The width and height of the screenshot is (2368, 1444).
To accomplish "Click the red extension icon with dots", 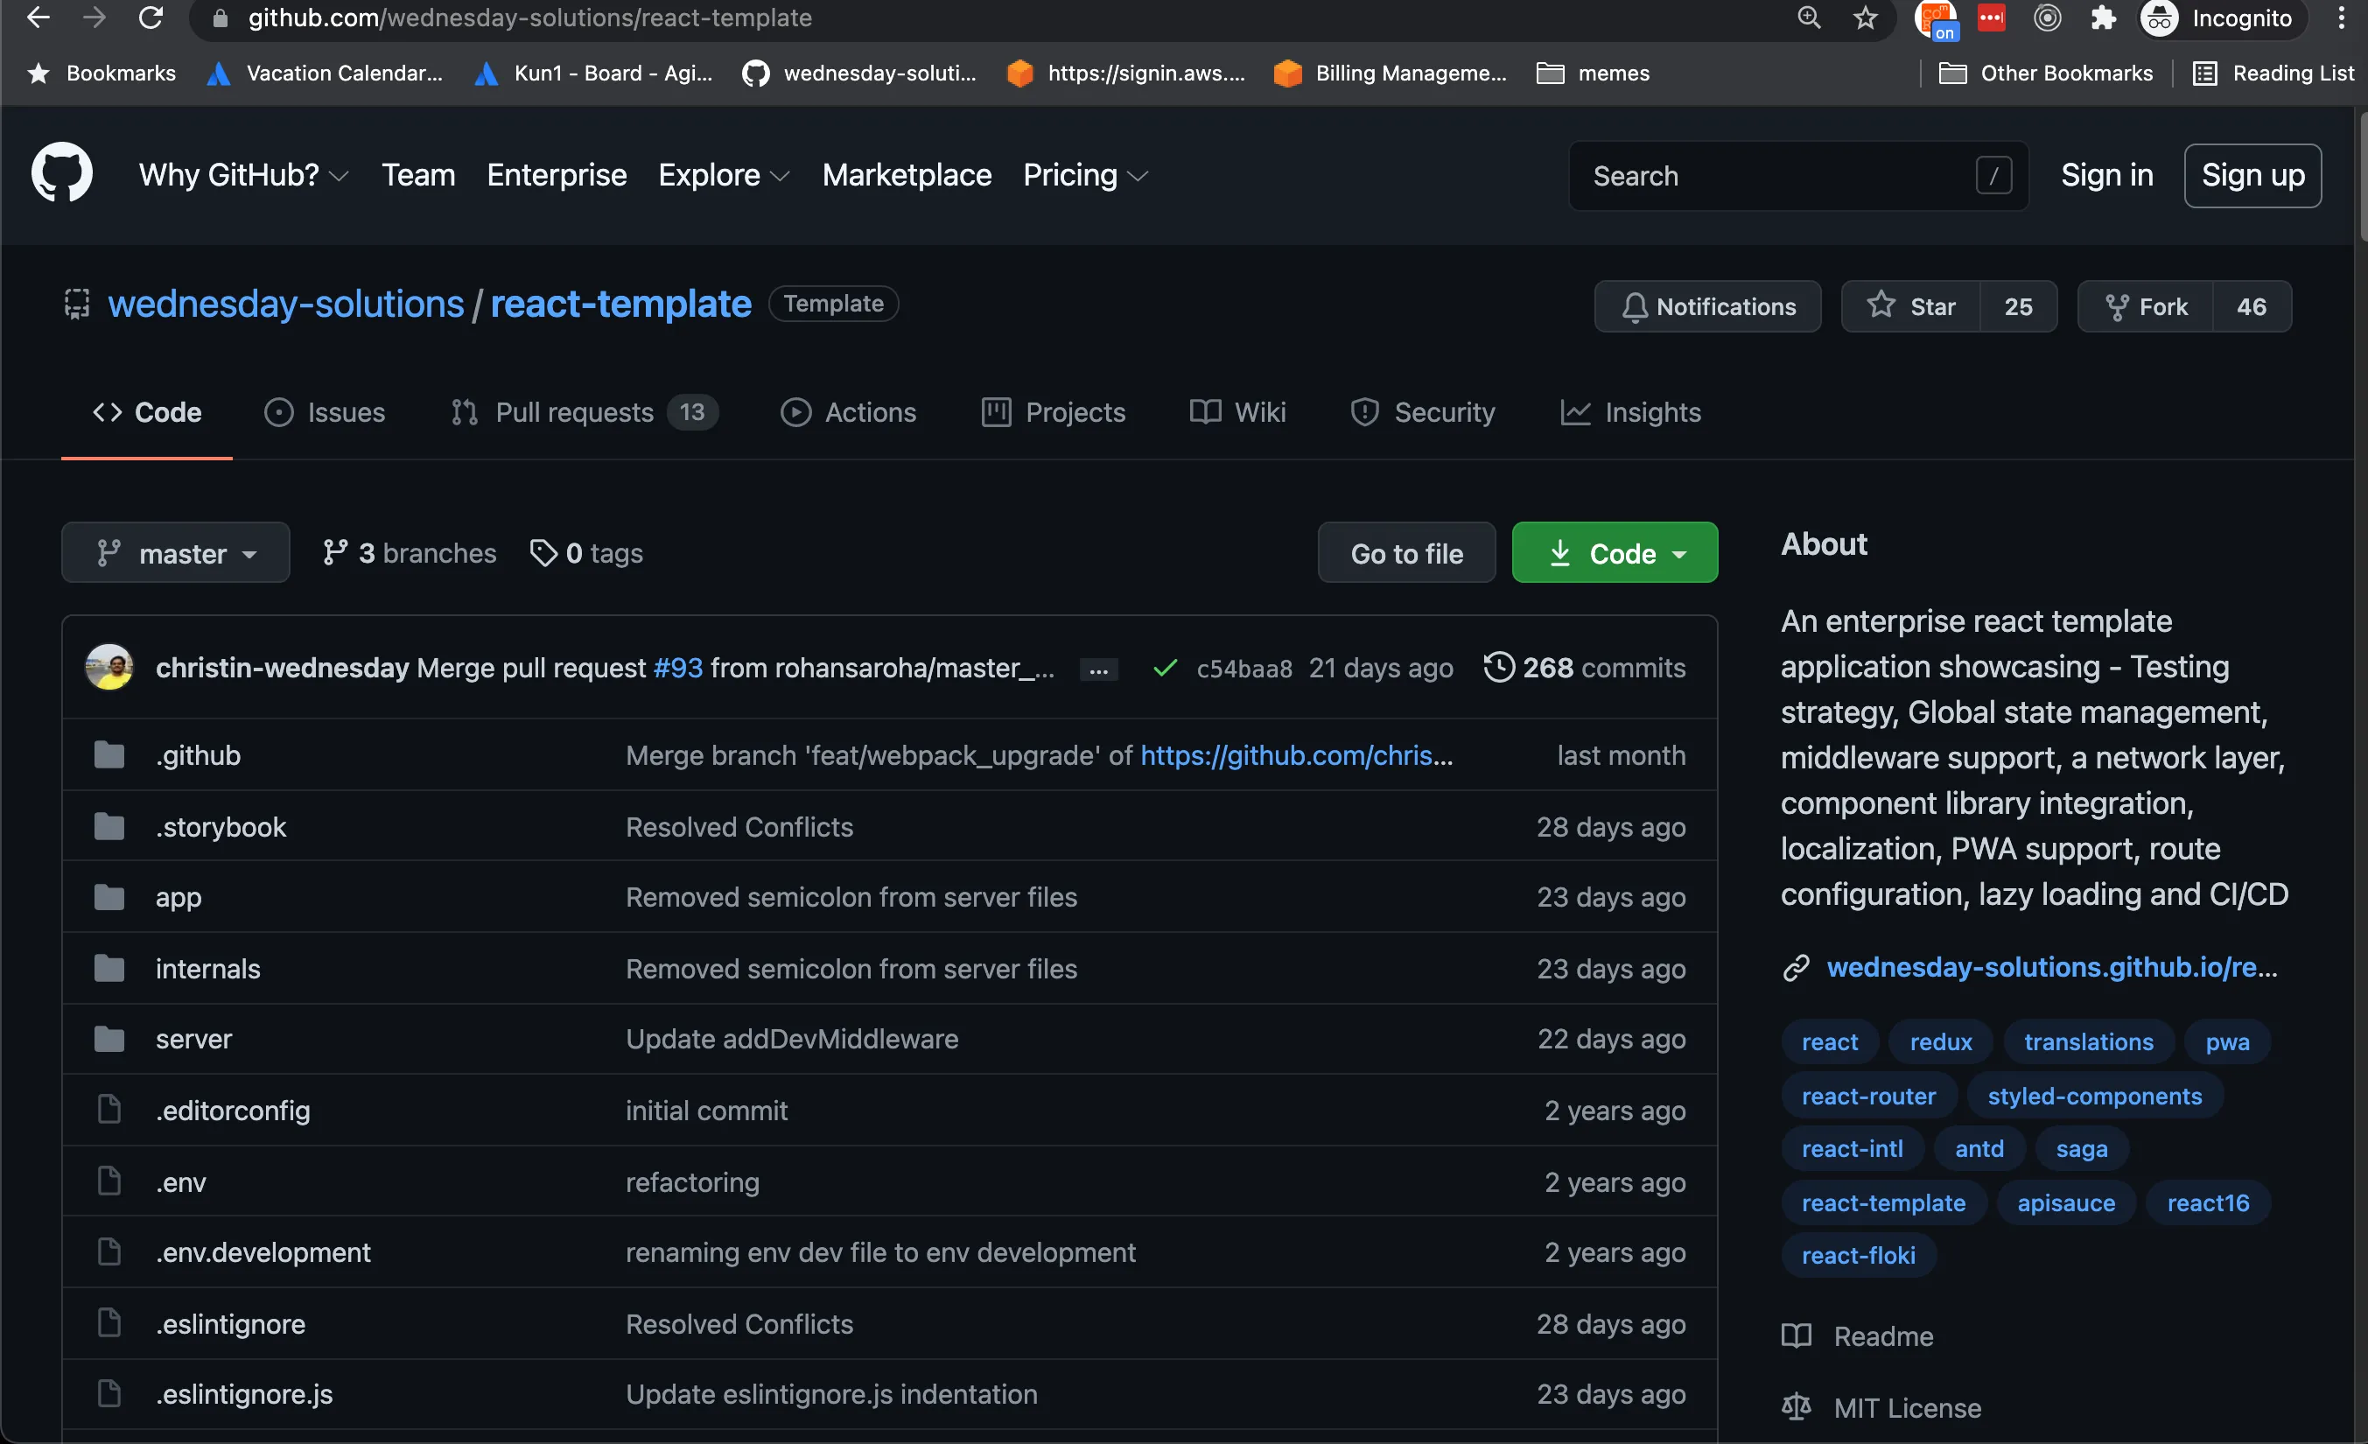I will pyautogui.click(x=1992, y=18).
